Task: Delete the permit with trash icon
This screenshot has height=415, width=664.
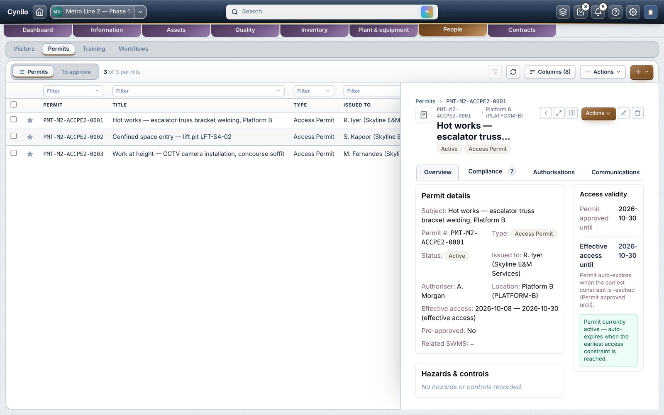Action: 637,113
